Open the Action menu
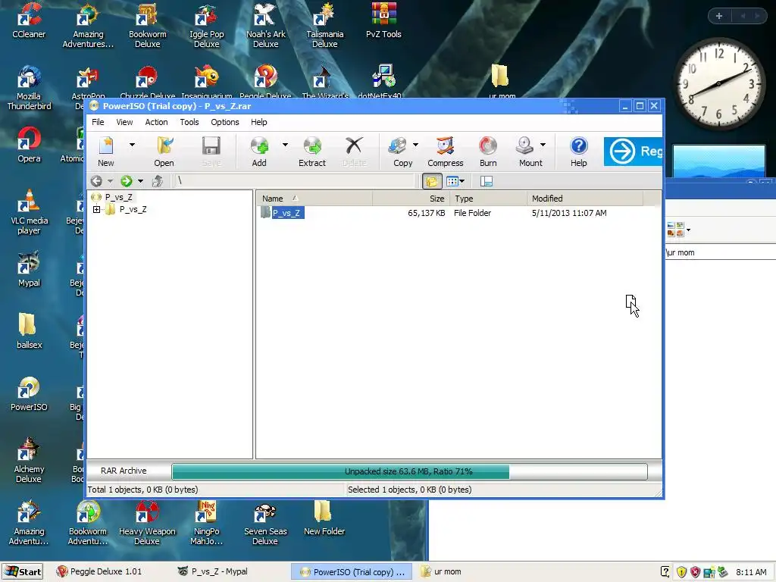Viewport: 776px width, 582px height. tap(156, 122)
